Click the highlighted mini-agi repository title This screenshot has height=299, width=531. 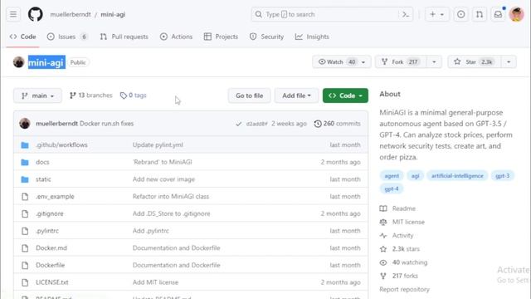[x=46, y=62]
